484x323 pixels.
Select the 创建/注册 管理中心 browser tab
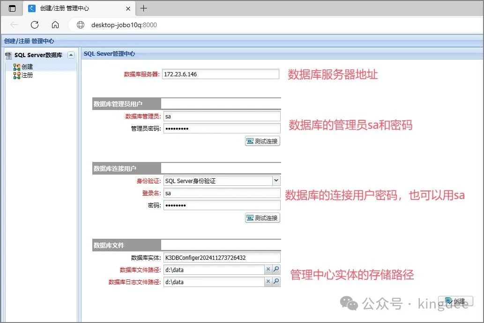[x=79, y=8]
